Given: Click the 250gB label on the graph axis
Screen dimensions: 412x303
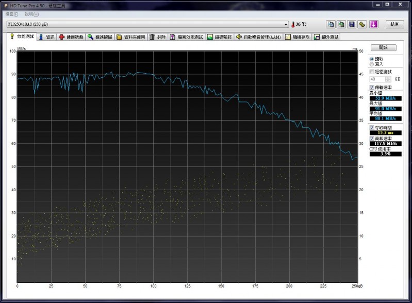Looking at the screenshot, I should (x=357, y=286).
